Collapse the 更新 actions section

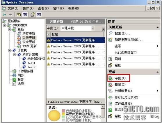tap(157, 72)
